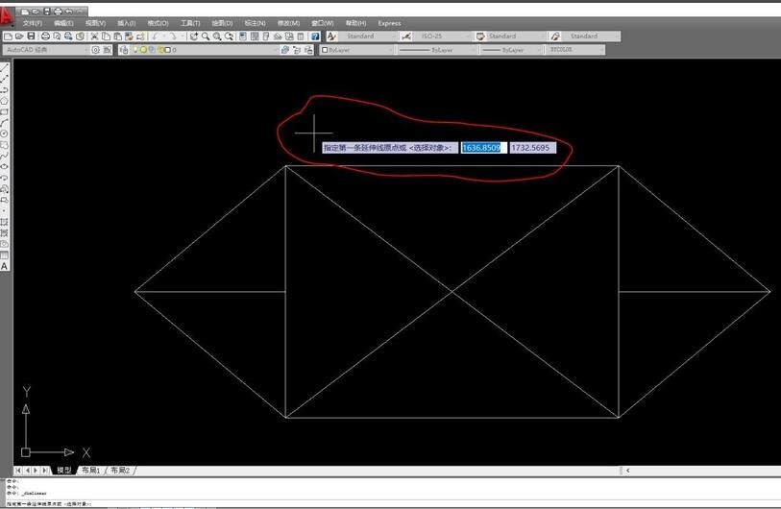The height and width of the screenshot is (509, 781).
Task: Click the layer 0 color swatch
Action: pos(168,50)
